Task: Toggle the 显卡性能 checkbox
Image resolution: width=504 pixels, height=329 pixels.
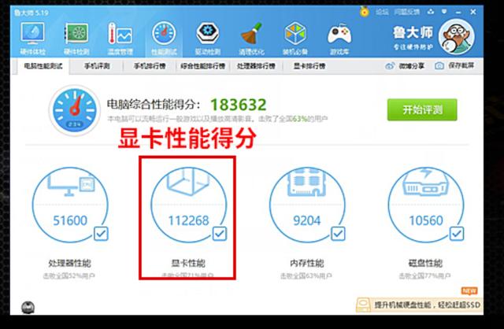Action: (x=220, y=234)
